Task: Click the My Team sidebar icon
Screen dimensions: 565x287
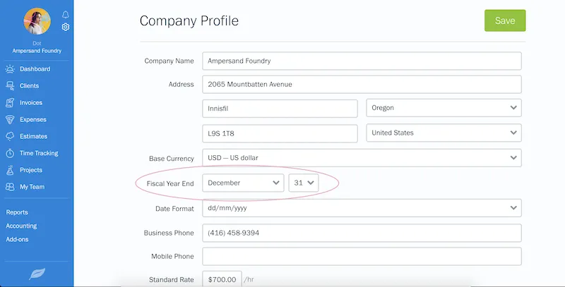Action: [10, 187]
